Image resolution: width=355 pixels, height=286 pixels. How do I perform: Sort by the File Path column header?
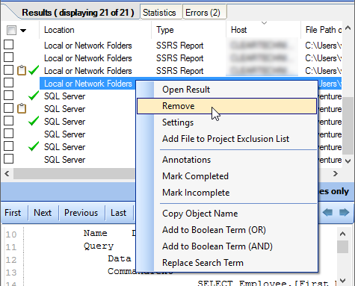coord(321,30)
